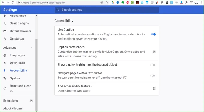This screenshot has height=112, width=204.
Task: Bookmark this page with the star icon
Action: coord(107,2)
